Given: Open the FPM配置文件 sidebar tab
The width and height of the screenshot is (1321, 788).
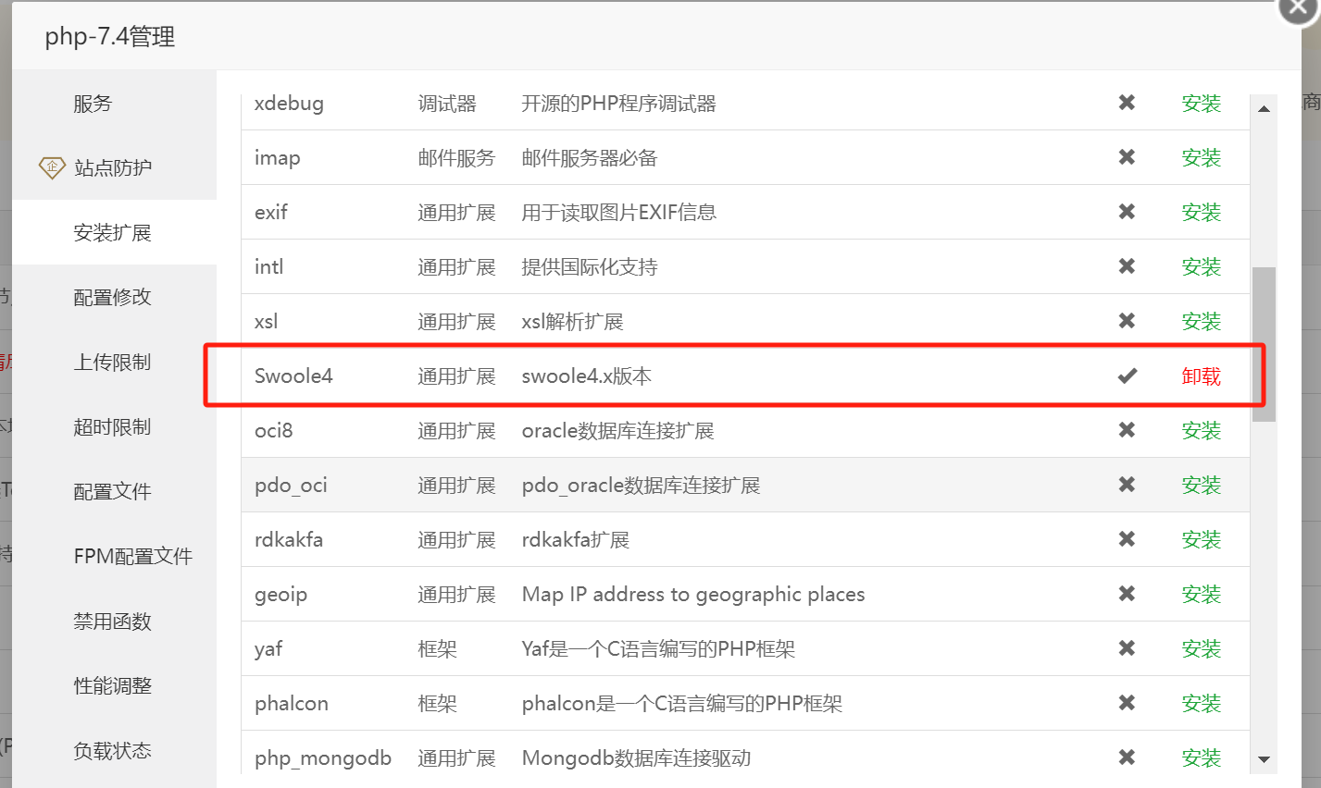Looking at the screenshot, I should [x=115, y=556].
